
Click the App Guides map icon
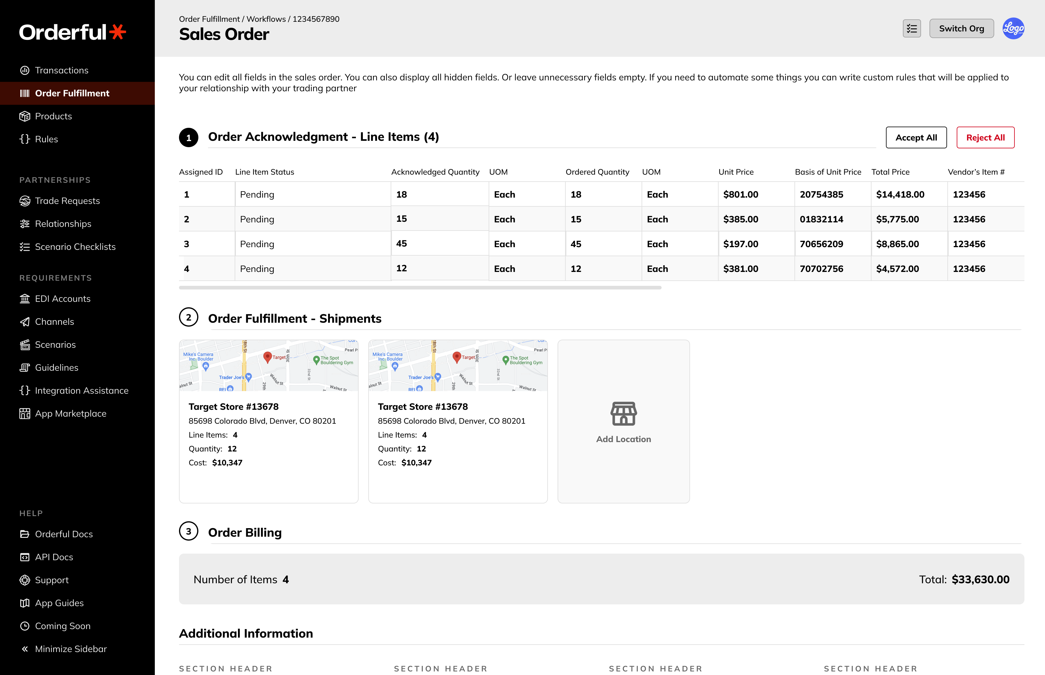click(24, 603)
